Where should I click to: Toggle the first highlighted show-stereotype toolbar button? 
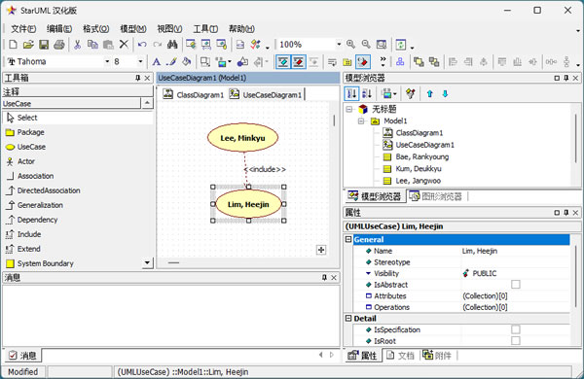[x=283, y=62]
